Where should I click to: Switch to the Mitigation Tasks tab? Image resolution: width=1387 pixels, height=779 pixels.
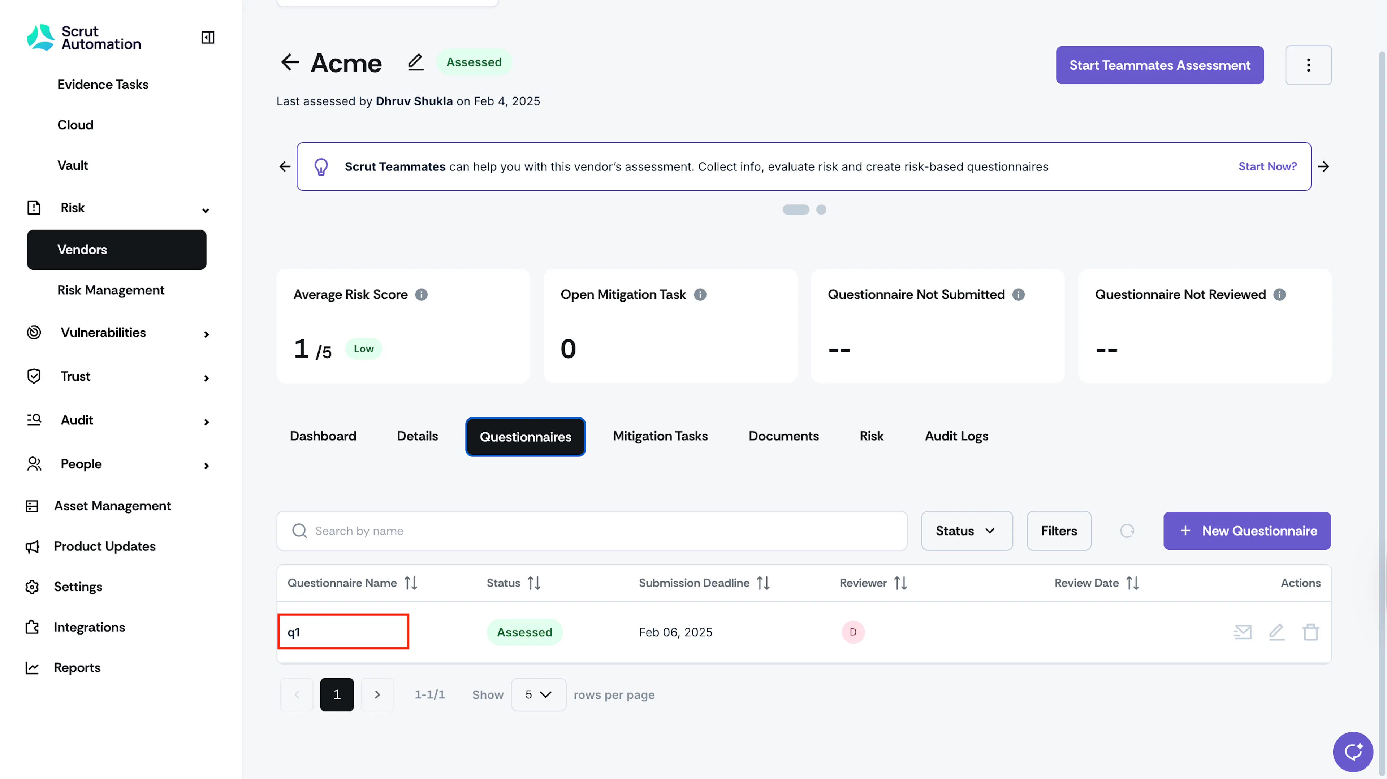pyautogui.click(x=660, y=436)
